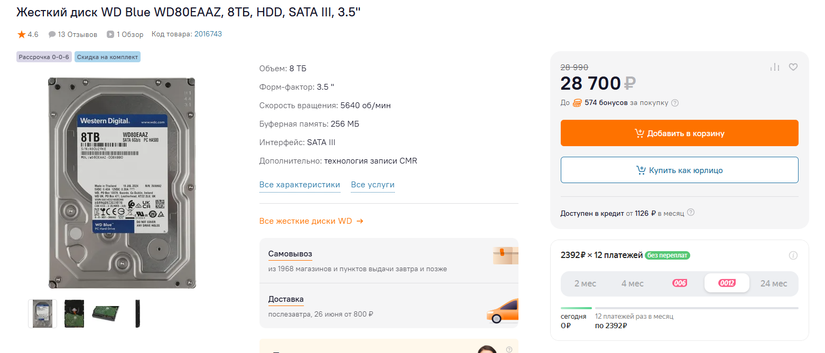Screen dimensions: 825x353
Task: Open 13 Отзывов reviews
Action: [73, 34]
